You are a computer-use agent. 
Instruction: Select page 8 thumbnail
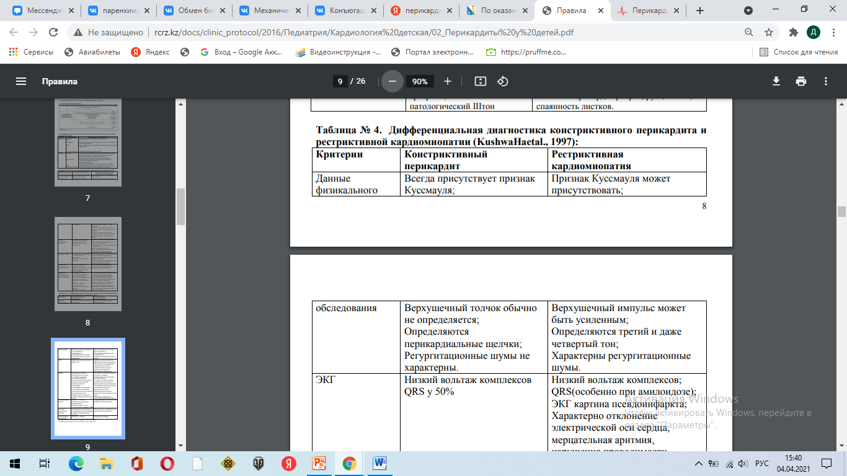point(87,264)
